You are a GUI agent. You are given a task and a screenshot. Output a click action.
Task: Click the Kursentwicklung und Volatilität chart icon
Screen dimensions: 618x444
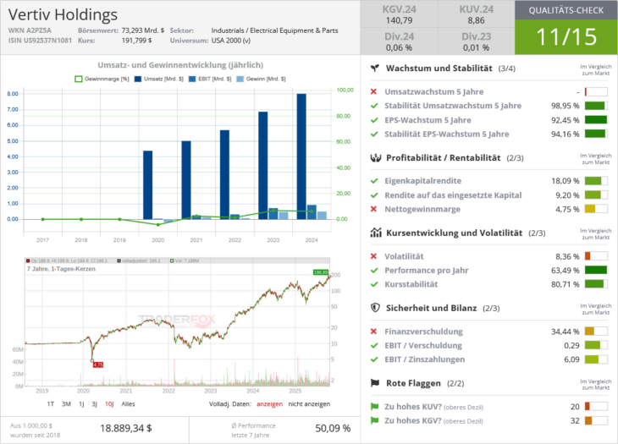pyautogui.click(x=375, y=233)
